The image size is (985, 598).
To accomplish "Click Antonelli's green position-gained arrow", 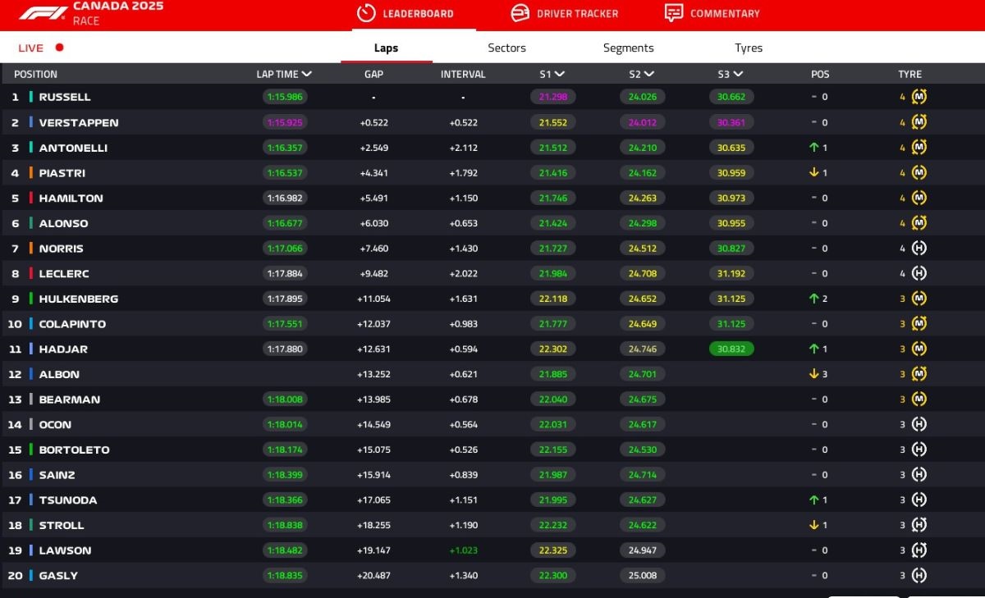I will 815,148.
